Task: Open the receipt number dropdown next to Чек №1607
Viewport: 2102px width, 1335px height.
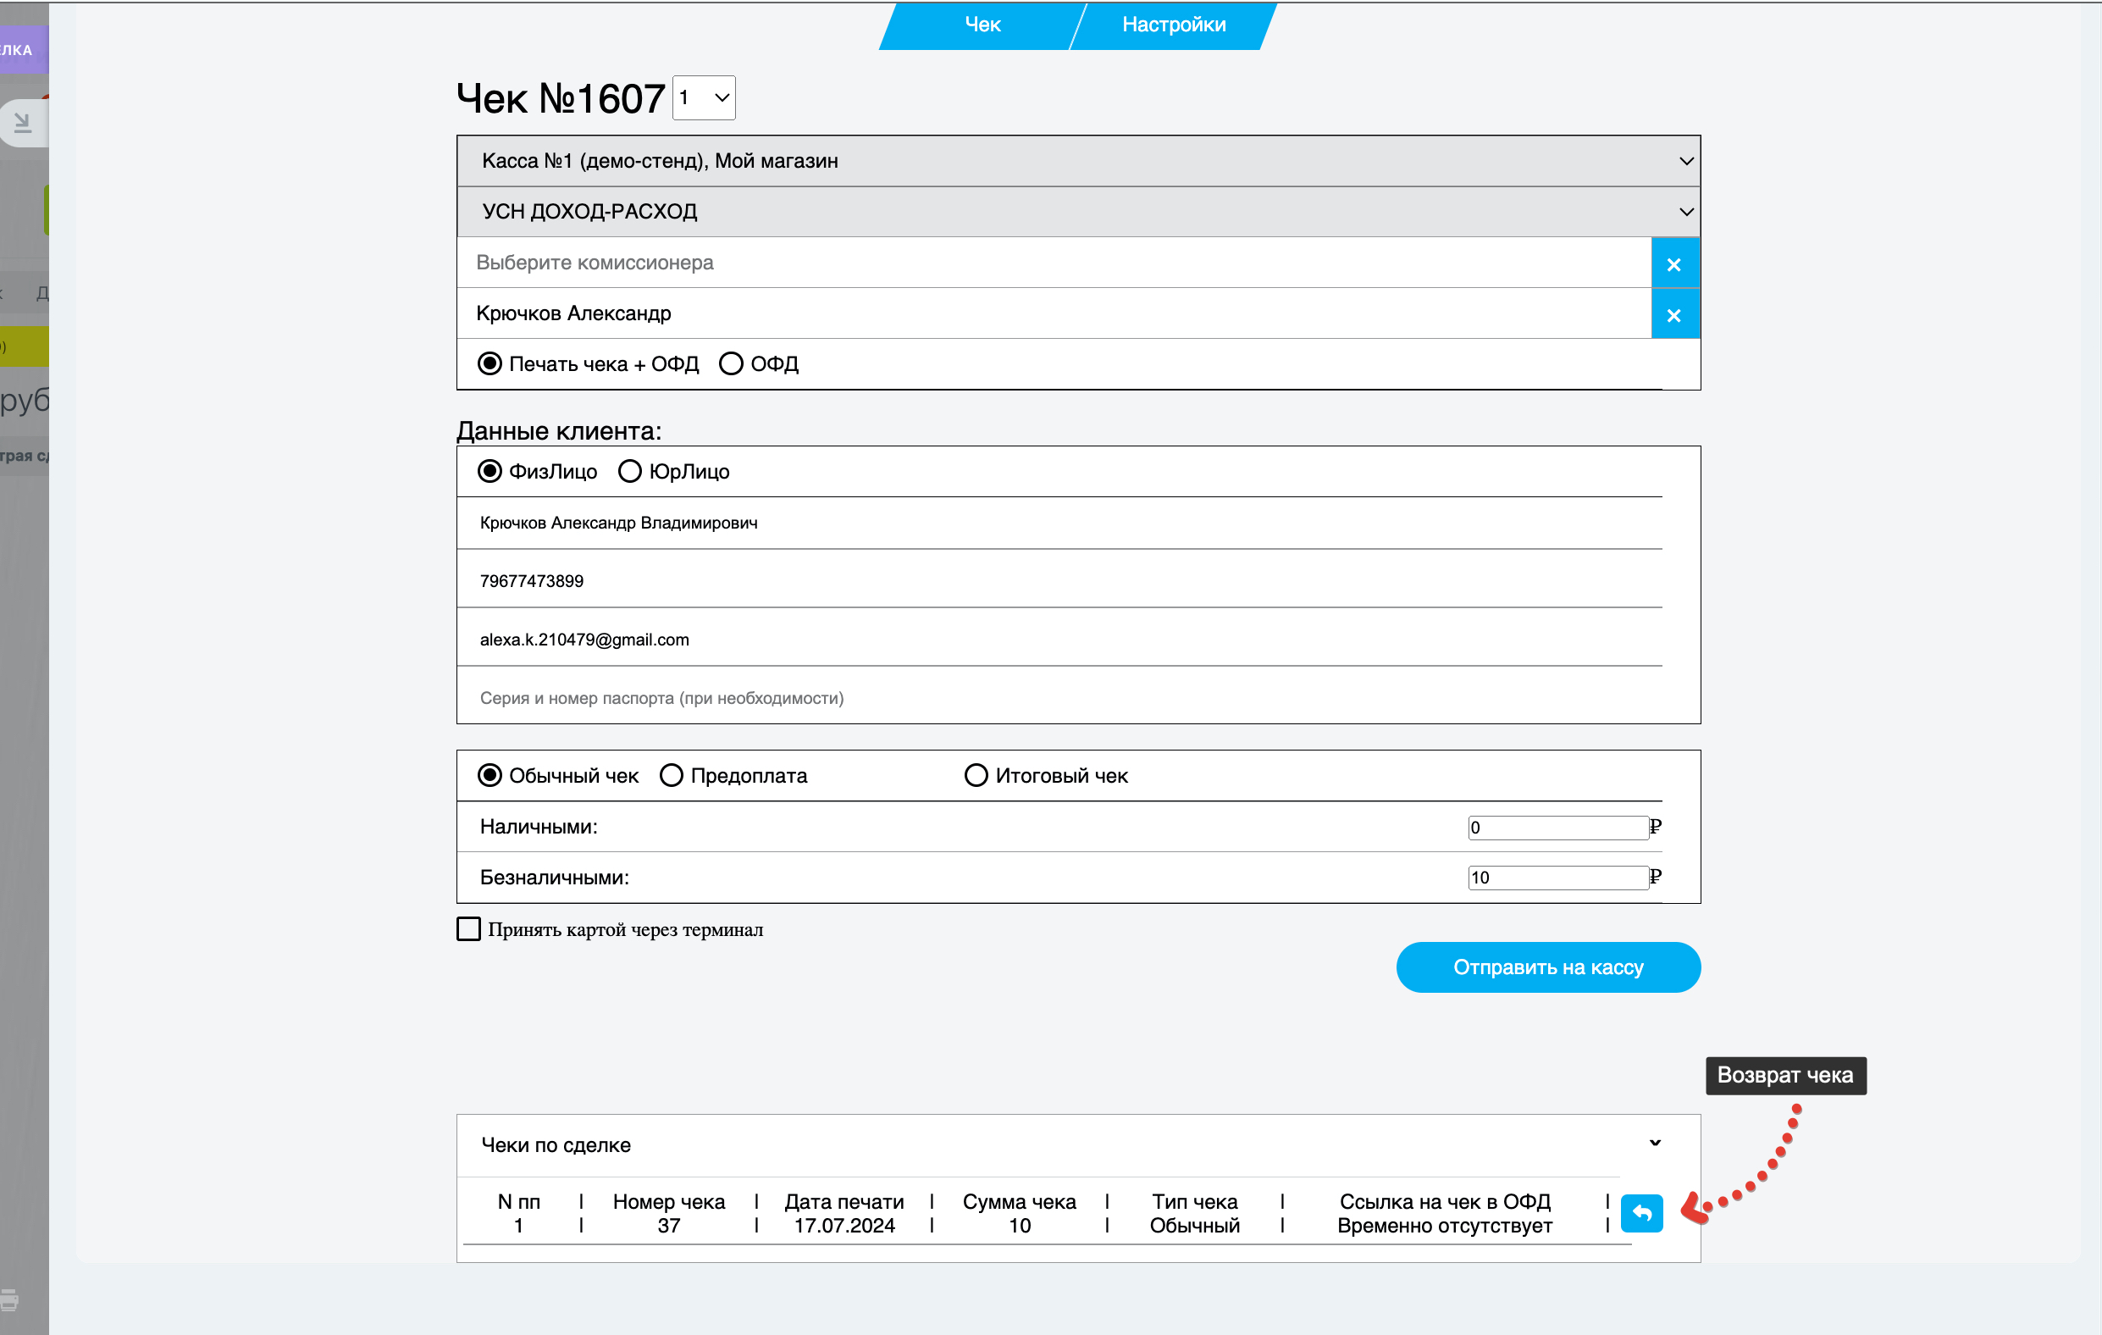Action: pyautogui.click(x=704, y=97)
